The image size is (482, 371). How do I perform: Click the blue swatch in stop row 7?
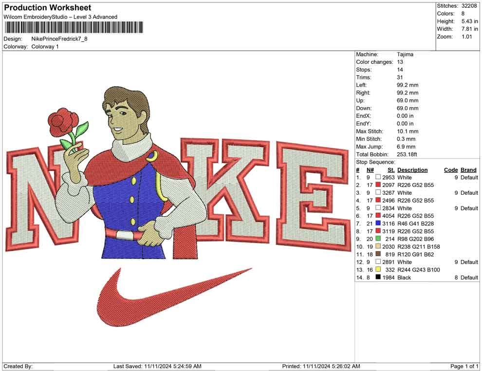point(378,223)
